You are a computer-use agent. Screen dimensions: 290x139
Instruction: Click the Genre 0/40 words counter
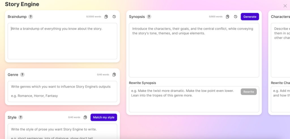click(103, 75)
